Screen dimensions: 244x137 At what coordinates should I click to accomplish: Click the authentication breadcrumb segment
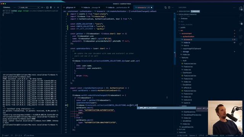point(86,11)
